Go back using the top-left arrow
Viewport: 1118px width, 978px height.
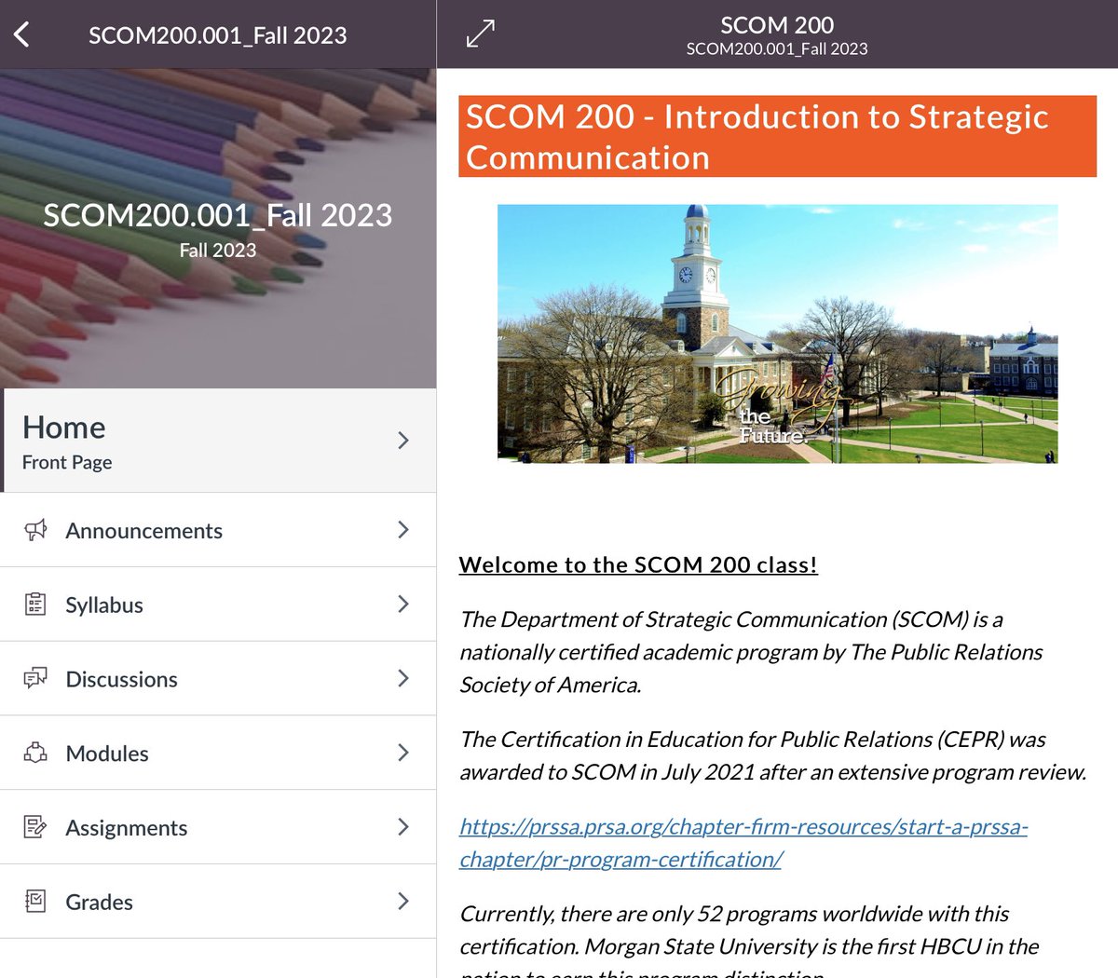(x=22, y=35)
